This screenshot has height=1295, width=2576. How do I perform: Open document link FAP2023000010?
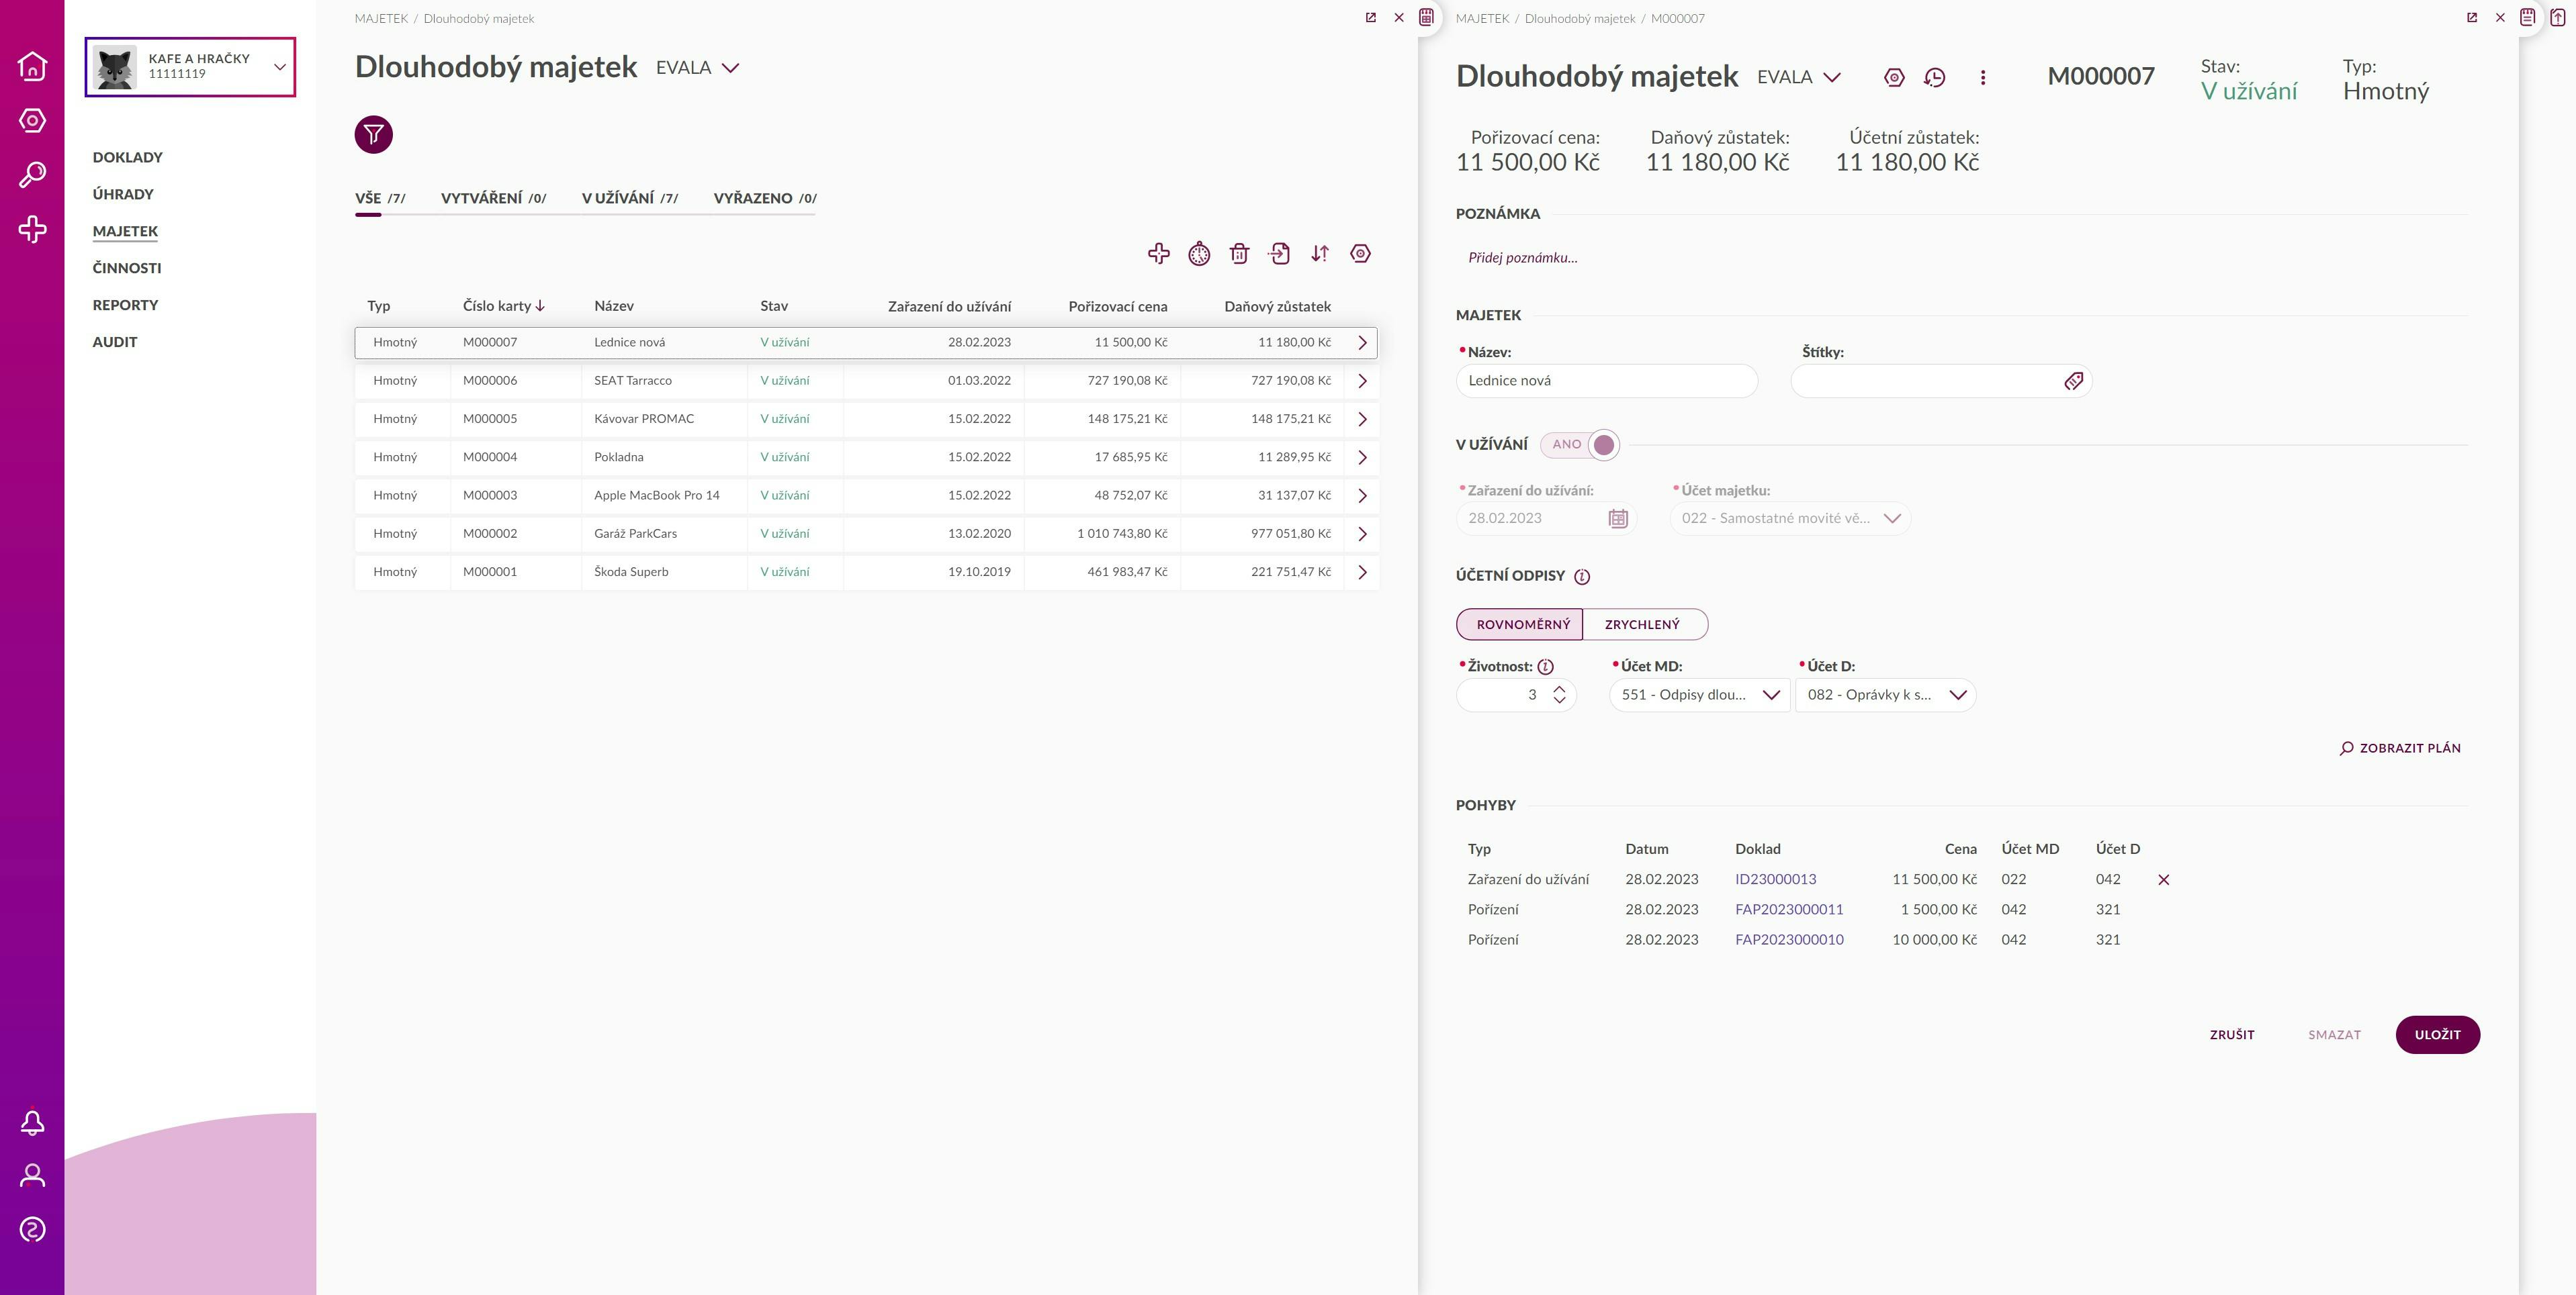pos(1789,941)
